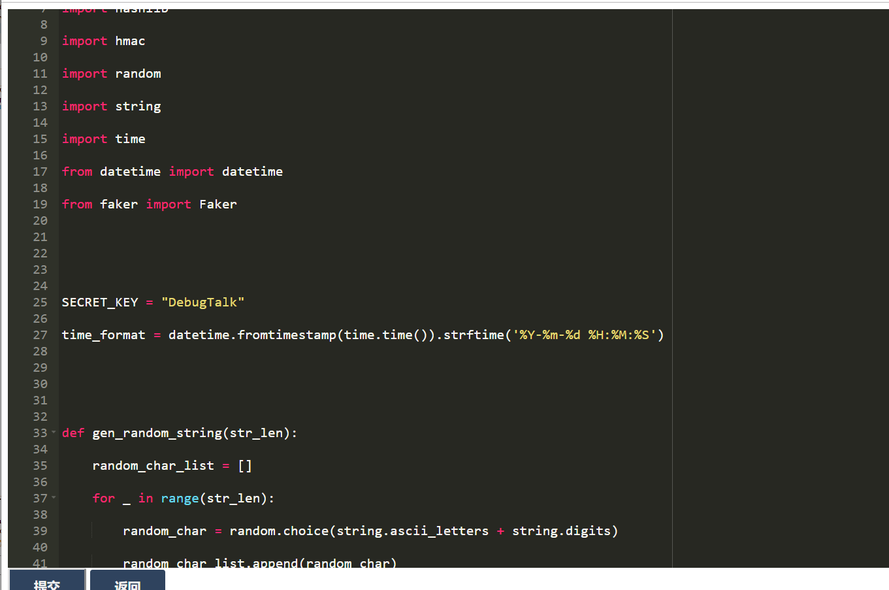The image size is (889, 590).
Task: Click time_format variable on line 27
Action: pyautogui.click(x=104, y=335)
